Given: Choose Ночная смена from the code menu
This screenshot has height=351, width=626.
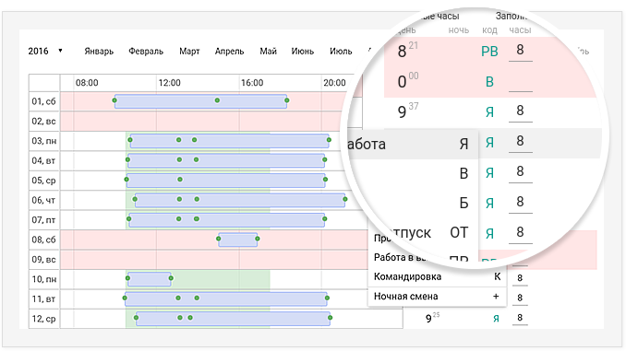Looking at the screenshot, I should tap(437, 297).
